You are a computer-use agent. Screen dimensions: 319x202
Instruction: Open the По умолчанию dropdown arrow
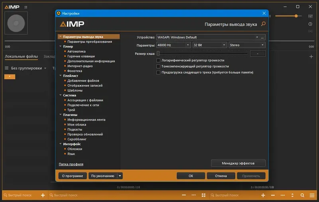point(120,176)
